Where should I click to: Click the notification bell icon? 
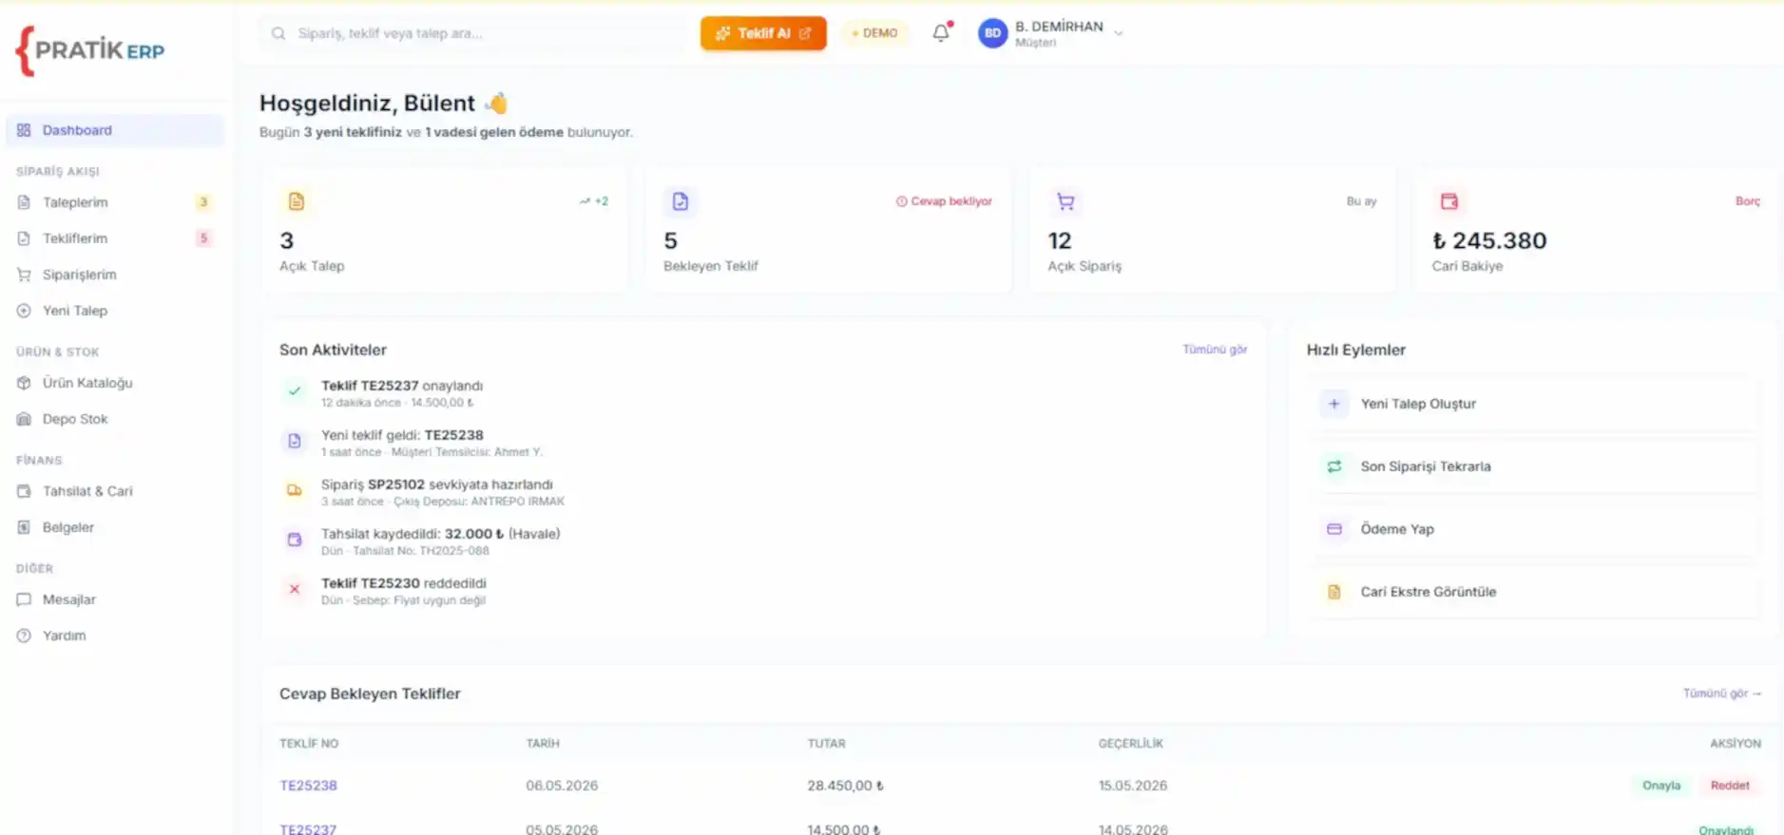click(941, 33)
